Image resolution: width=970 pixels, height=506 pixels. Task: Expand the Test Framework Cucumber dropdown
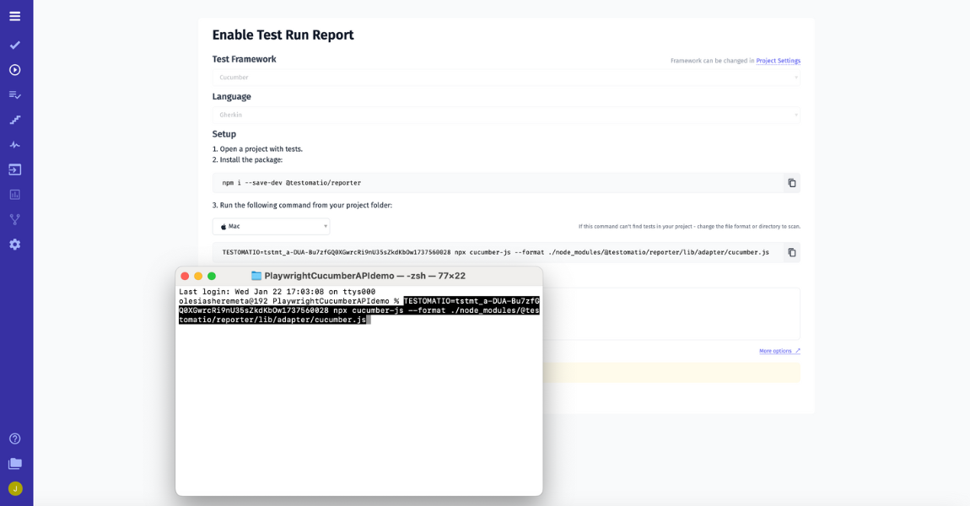coord(505,78)
